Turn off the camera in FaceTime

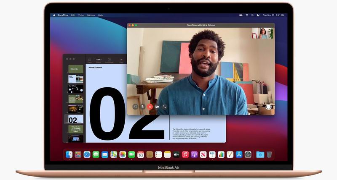[x=157, y=107]
